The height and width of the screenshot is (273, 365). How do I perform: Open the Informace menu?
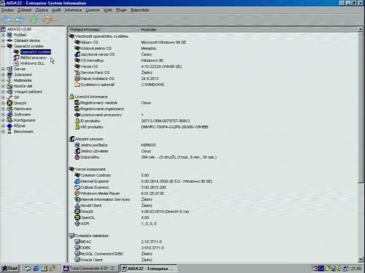pos(73,10)
